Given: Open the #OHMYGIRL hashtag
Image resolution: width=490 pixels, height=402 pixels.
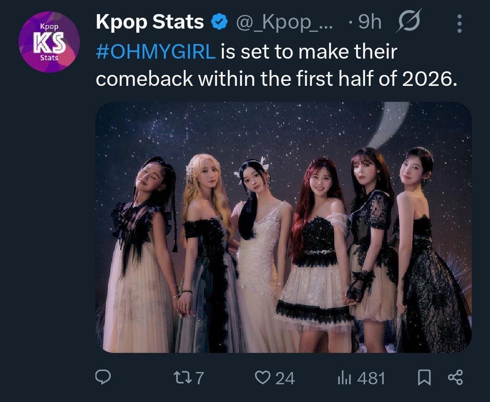Looking at the screenshot, I should click(x=156, y=52).
